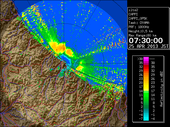170x127 pixels.
Task: Click the '---' legend upper-bound marker
Action: click(x=152, y=59)
